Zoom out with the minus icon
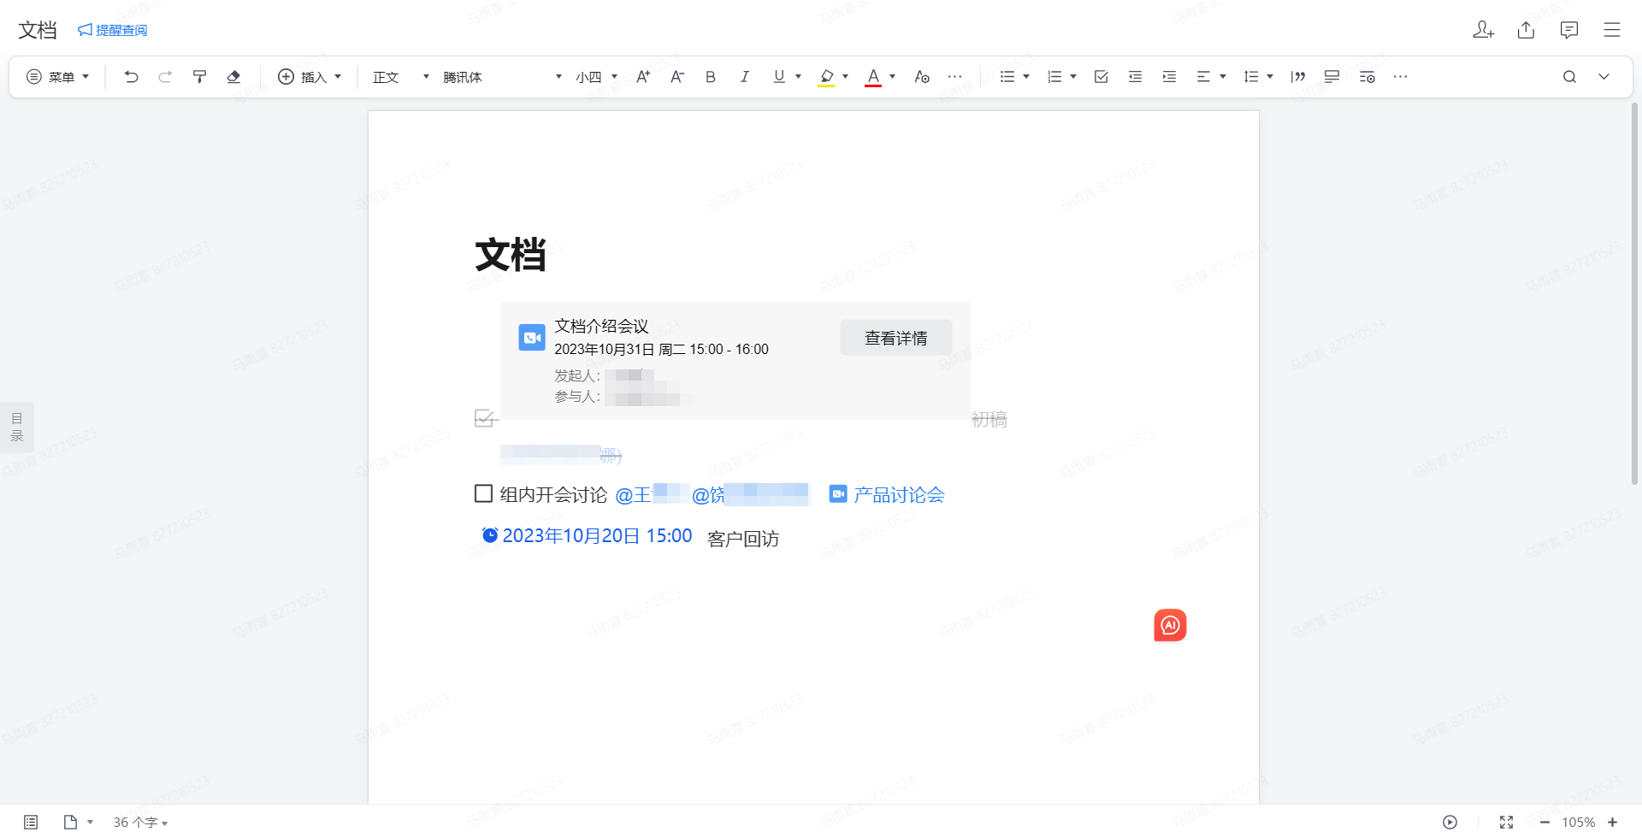 [x=1545, y=822]
